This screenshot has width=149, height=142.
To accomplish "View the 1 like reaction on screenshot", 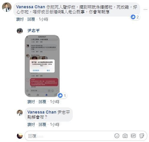I will [x=62, y=95].
